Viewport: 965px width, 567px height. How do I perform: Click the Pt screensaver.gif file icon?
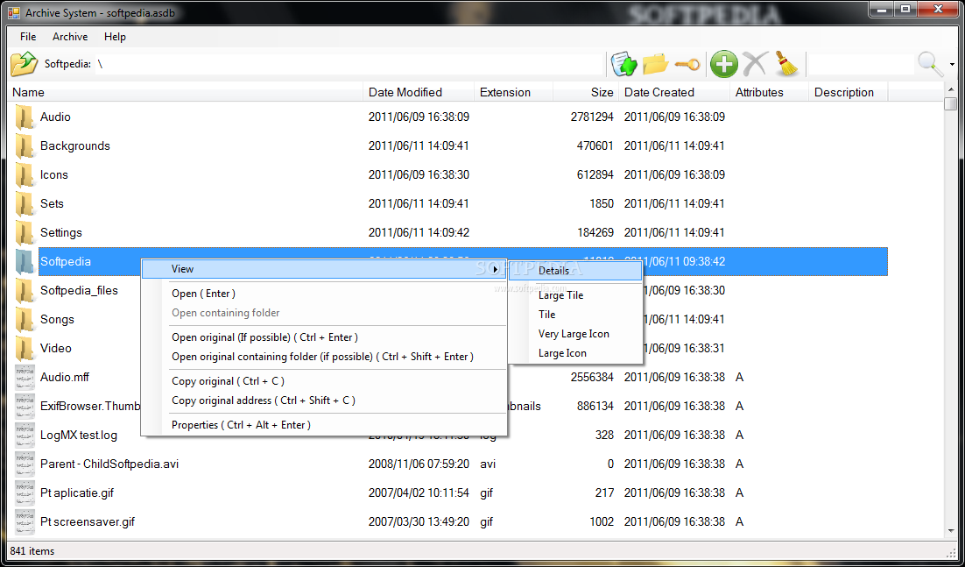(x=25, y=522)
